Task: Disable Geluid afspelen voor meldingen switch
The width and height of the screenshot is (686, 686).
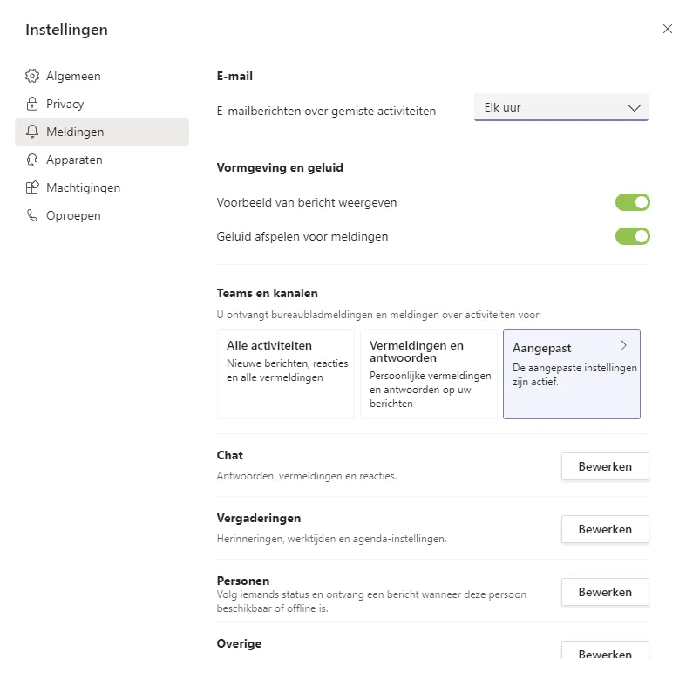Action: coord(633,236)
